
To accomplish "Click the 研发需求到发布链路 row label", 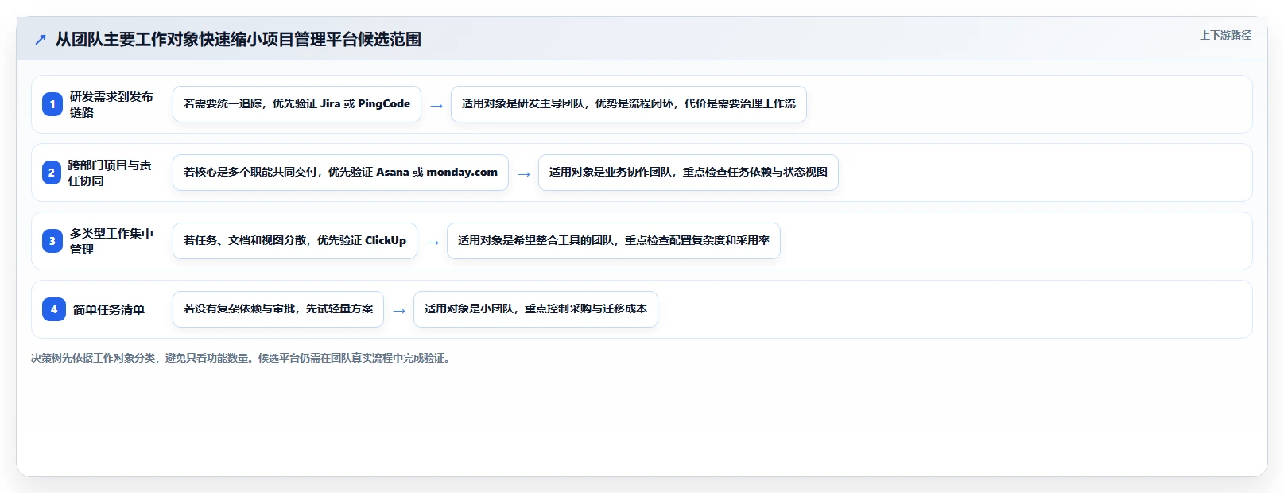I will (x=111, y=104).
